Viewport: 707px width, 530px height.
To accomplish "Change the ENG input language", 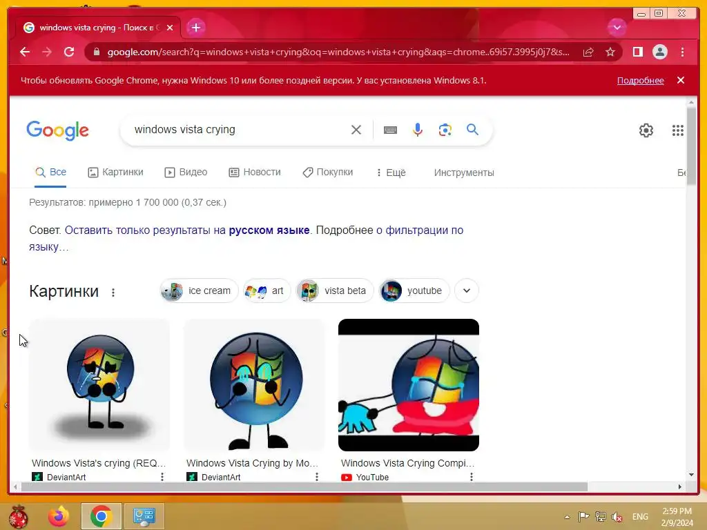I will pos(640,517).
